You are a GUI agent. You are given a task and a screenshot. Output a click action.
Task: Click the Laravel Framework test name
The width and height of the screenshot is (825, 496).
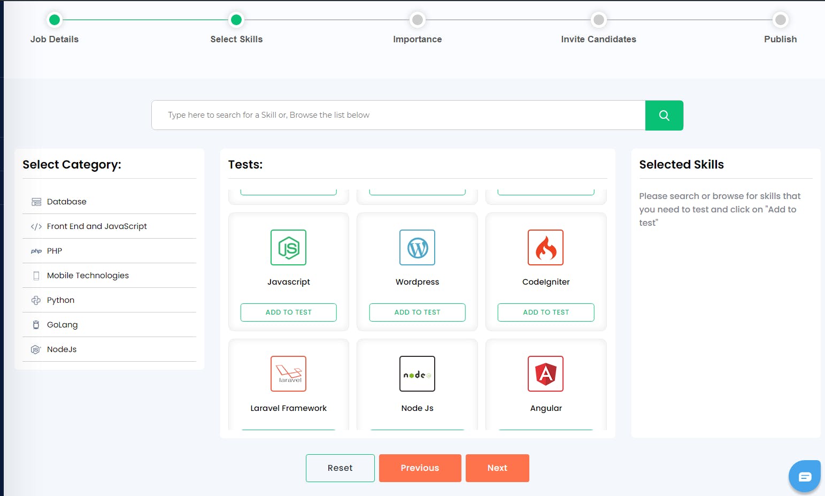pyautogui.click(x=289, y=408)
